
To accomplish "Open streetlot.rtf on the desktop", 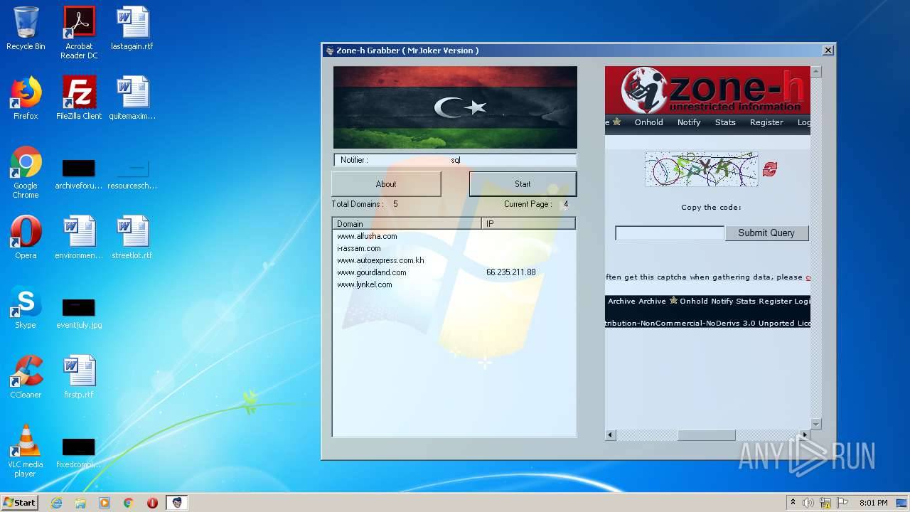I will coord(132,238).
